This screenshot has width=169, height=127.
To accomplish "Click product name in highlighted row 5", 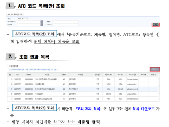I will tap(45, 89).
